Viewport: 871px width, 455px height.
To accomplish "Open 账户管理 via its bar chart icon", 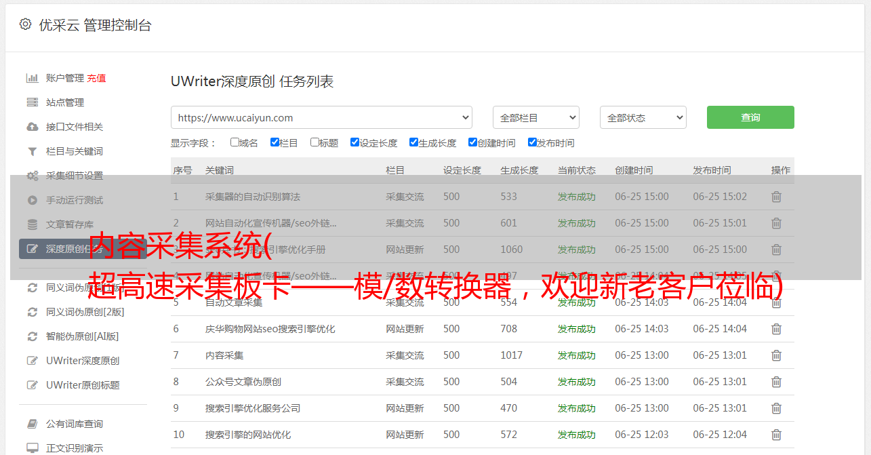I will 32,78.
